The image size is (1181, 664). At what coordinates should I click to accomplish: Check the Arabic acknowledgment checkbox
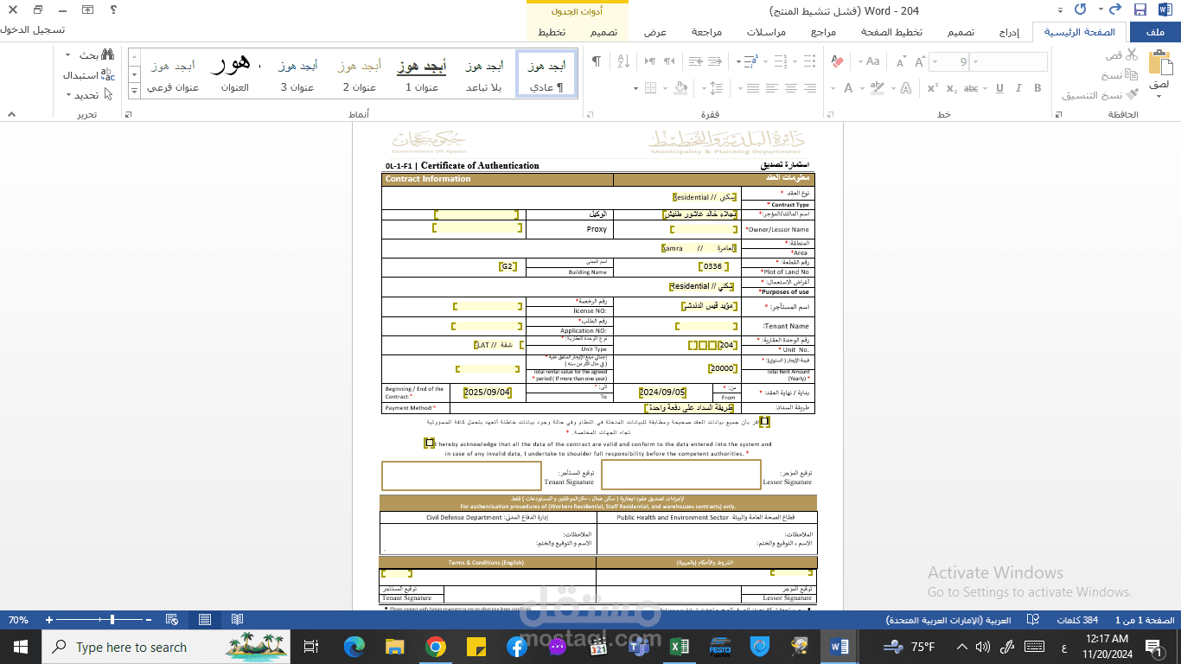[x=764, y=422]
